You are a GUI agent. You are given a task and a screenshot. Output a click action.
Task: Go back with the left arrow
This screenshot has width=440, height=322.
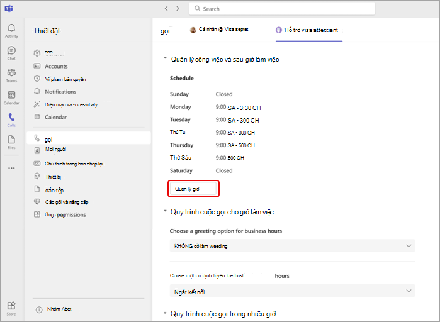pyautogui.click(x=166, y=9)
